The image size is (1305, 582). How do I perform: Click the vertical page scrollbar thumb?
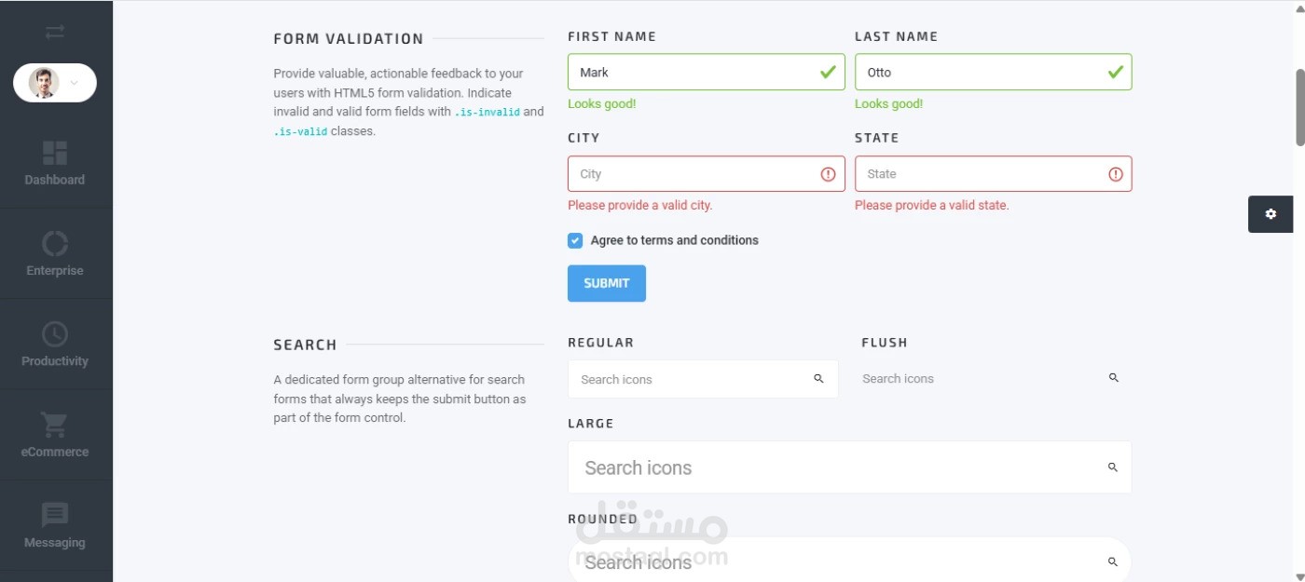[1299, 107]
